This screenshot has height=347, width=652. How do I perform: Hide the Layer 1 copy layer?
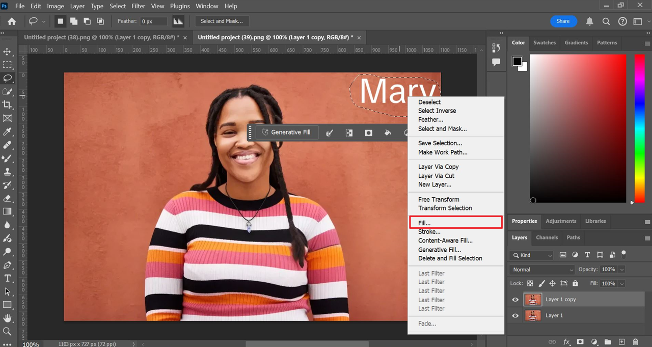click(515, 300)
